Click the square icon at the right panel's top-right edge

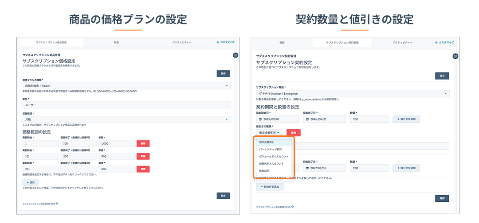(x=455, y=56)
